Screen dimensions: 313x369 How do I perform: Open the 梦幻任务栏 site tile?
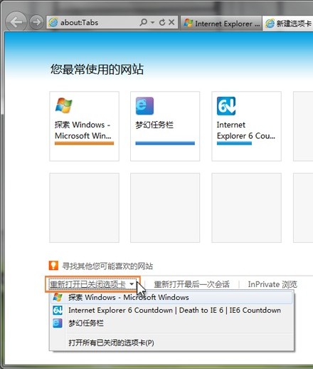[165, 126]
